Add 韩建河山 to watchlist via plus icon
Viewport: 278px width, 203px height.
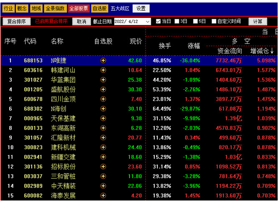pos(103,70)
